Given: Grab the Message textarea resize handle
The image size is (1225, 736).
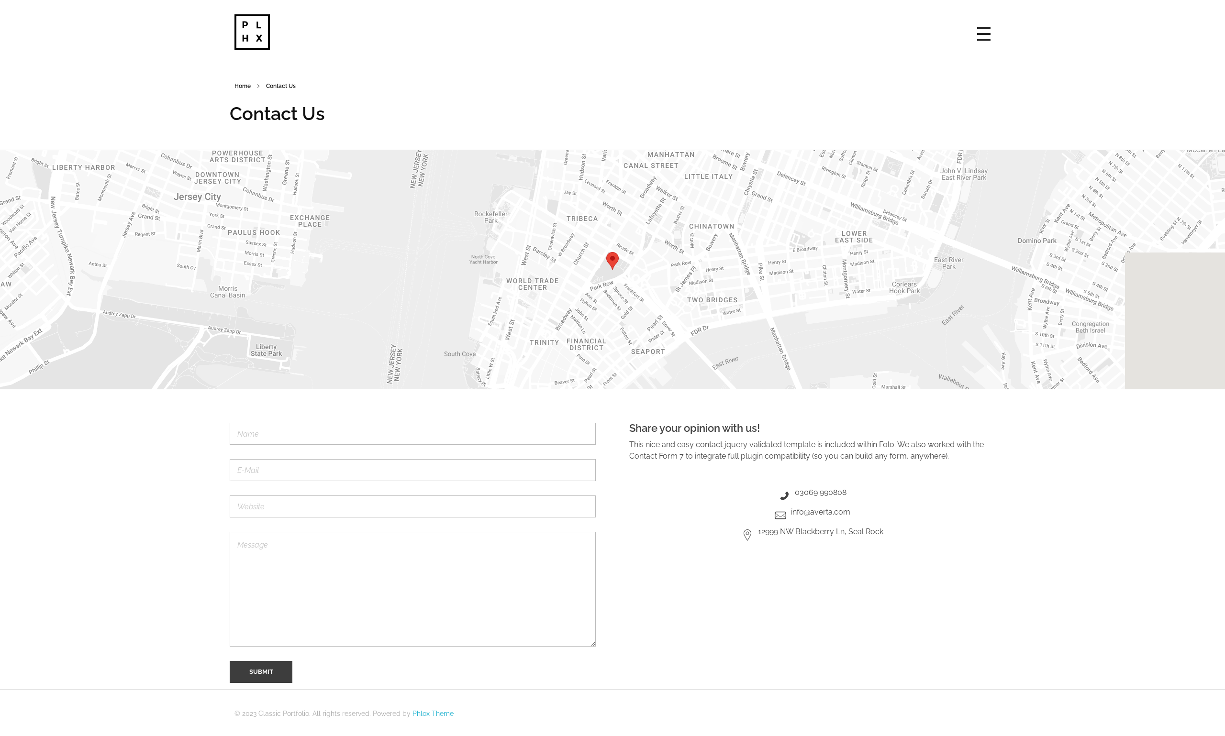Looking at the screenshot, I should [592, 643].
